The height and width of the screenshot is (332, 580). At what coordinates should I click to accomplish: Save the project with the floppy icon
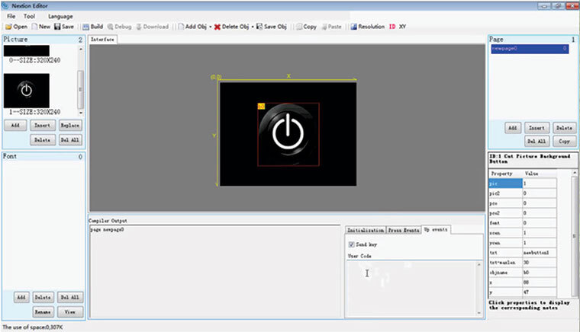point(56,27)
